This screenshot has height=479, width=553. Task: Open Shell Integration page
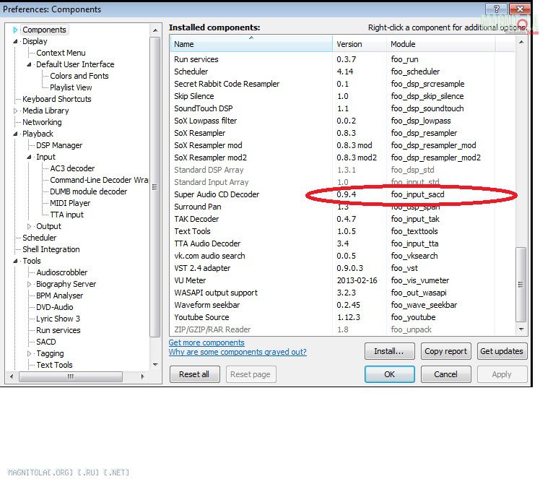pos(51,249)
